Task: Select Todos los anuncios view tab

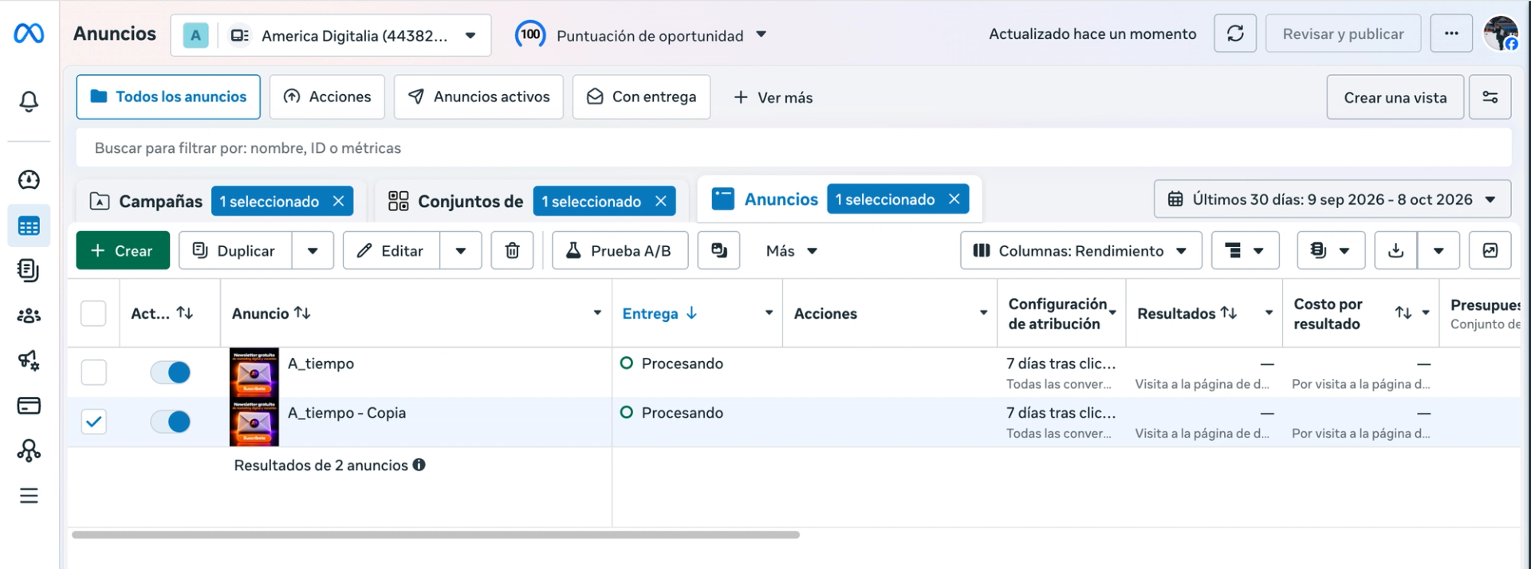Action: [x=168, y=97]
